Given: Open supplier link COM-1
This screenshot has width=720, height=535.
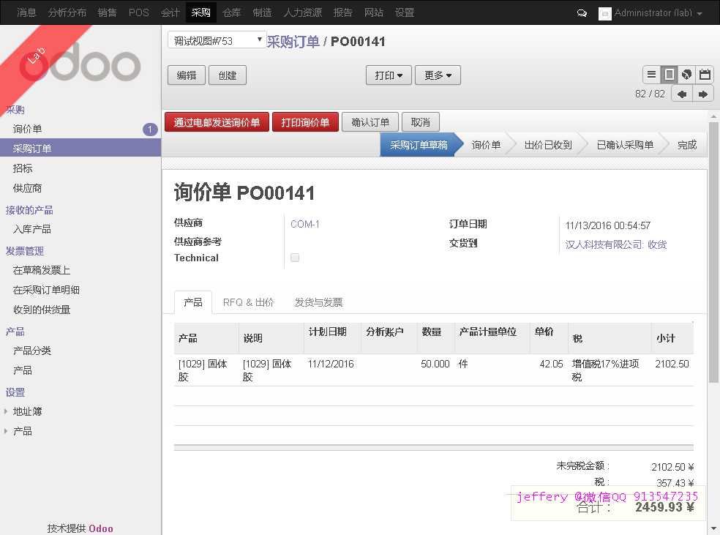Looking at the screenshot, I should [x=305, y=224].
